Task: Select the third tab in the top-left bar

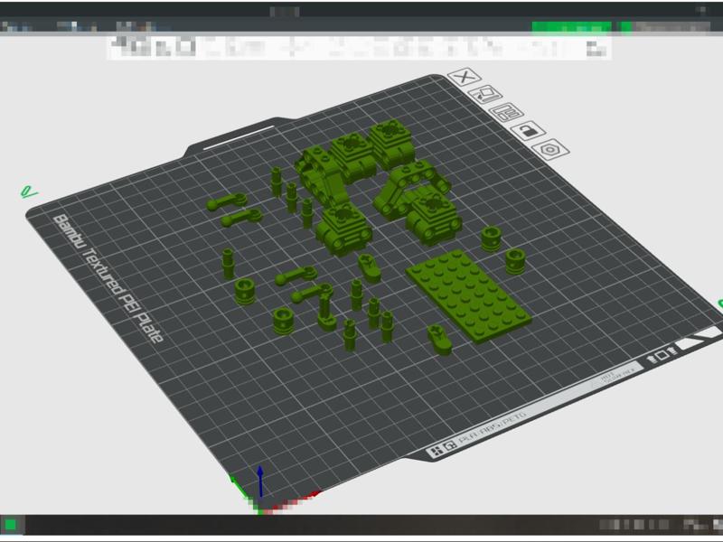Action: pyautogui.click(x=136, y=28)
